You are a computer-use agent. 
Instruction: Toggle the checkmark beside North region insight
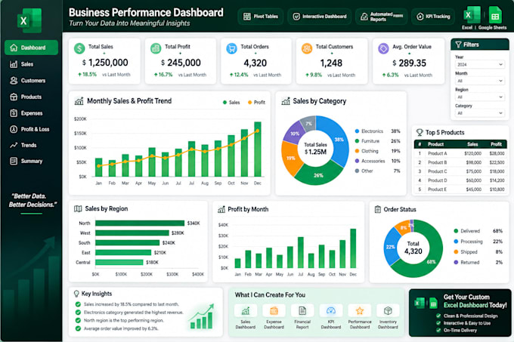click(x=78, y=320)
